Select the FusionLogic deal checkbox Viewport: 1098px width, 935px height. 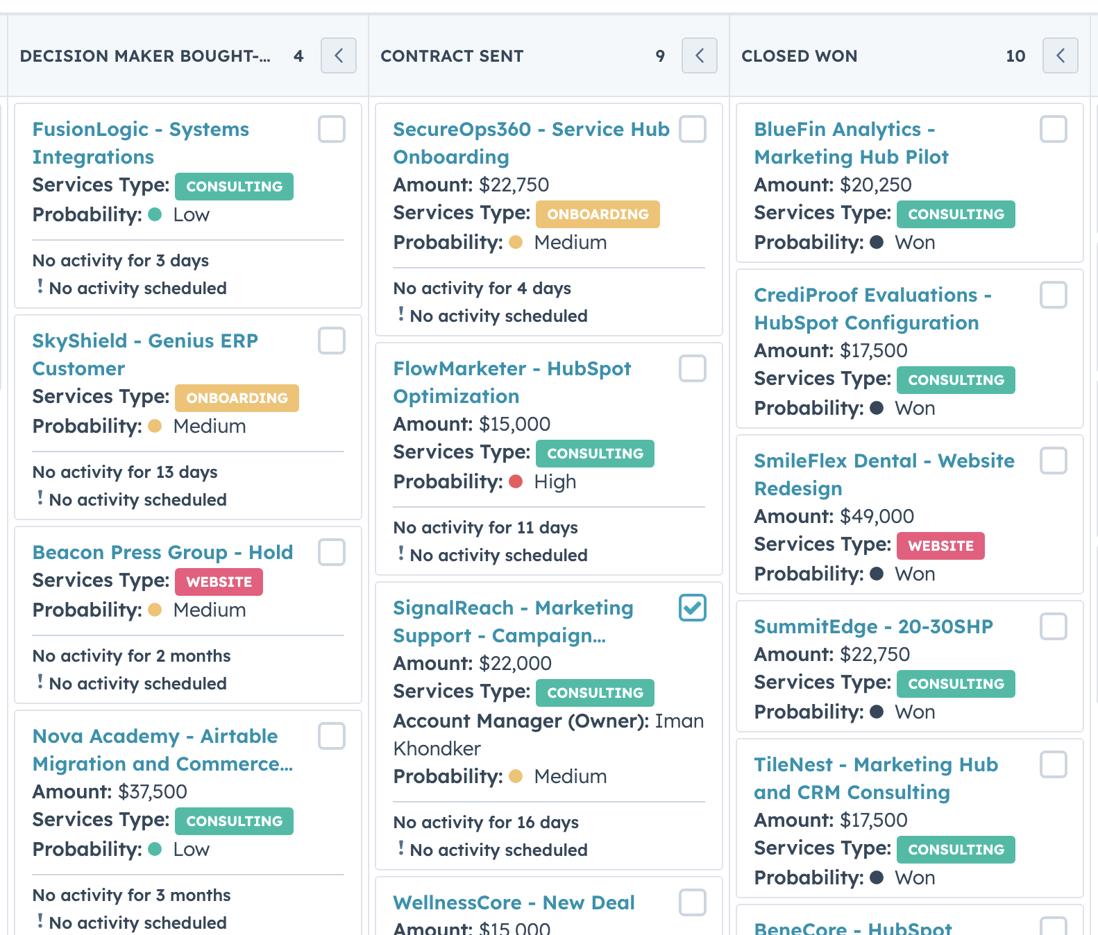332,129
